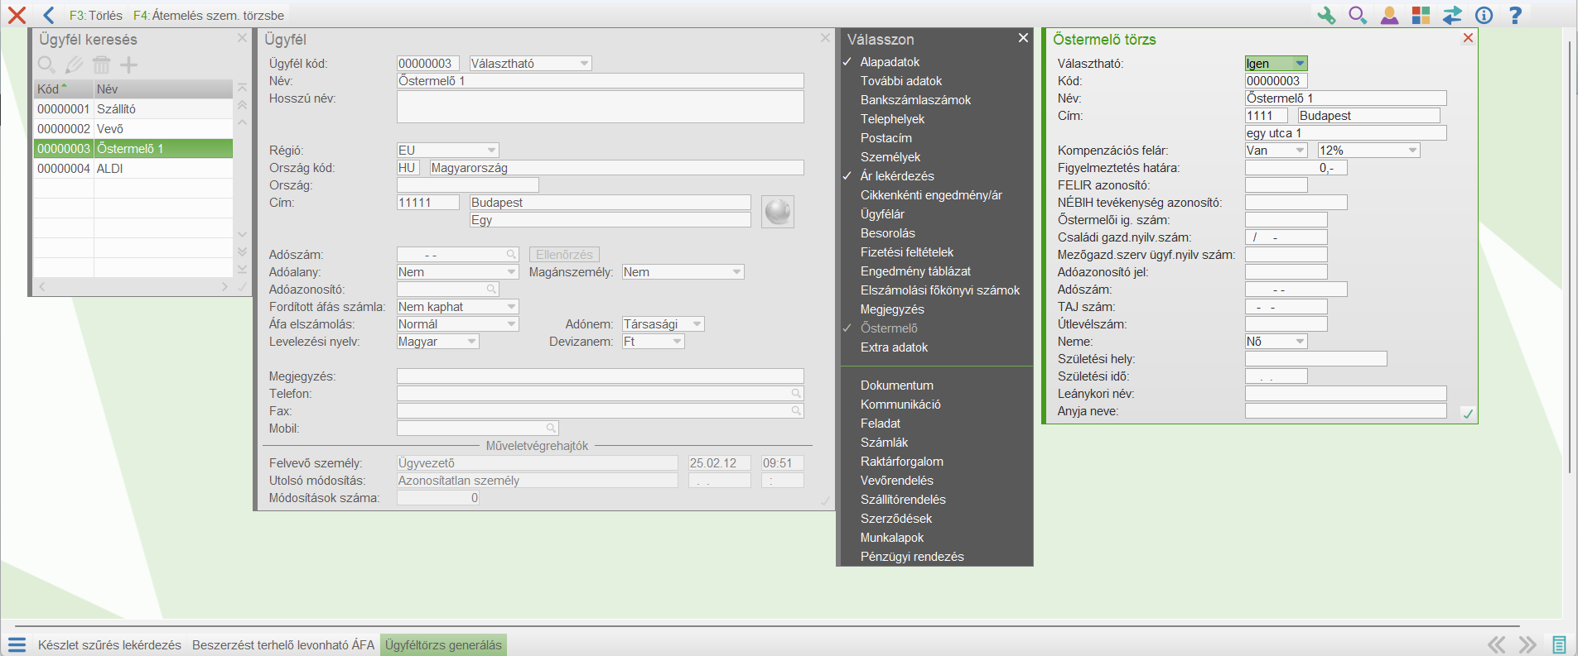Open the user profile icon in top toolbar

(x=1389, y=15)
